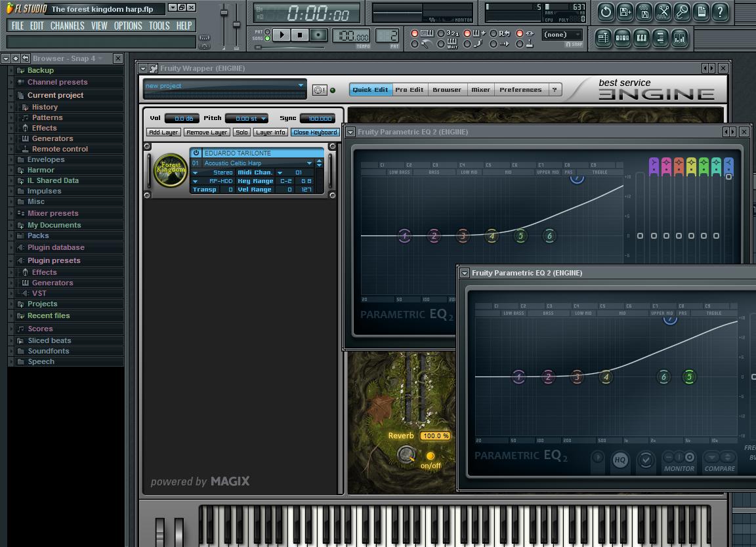Open the TOOLS menu

[159, 26]
